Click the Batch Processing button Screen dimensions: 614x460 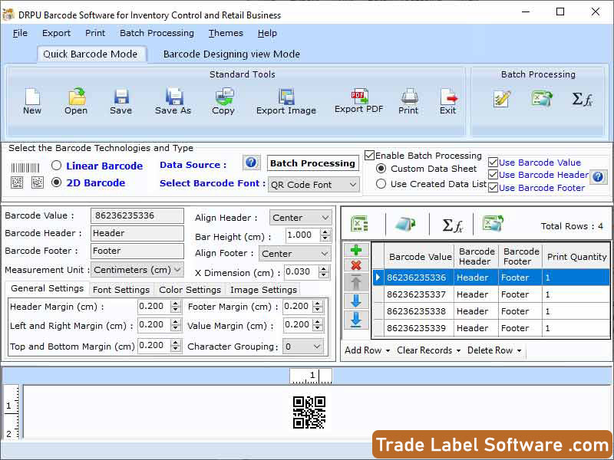click(x=312, y=163)
